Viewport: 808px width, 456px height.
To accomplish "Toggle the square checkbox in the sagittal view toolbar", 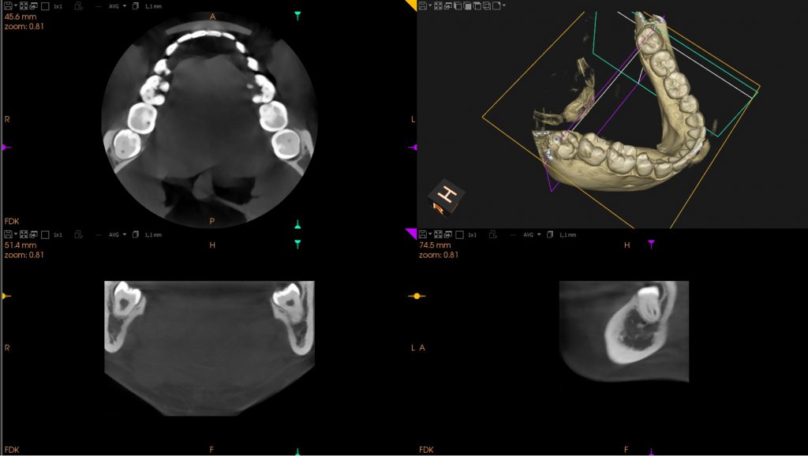I will click(x=460, y=234).
